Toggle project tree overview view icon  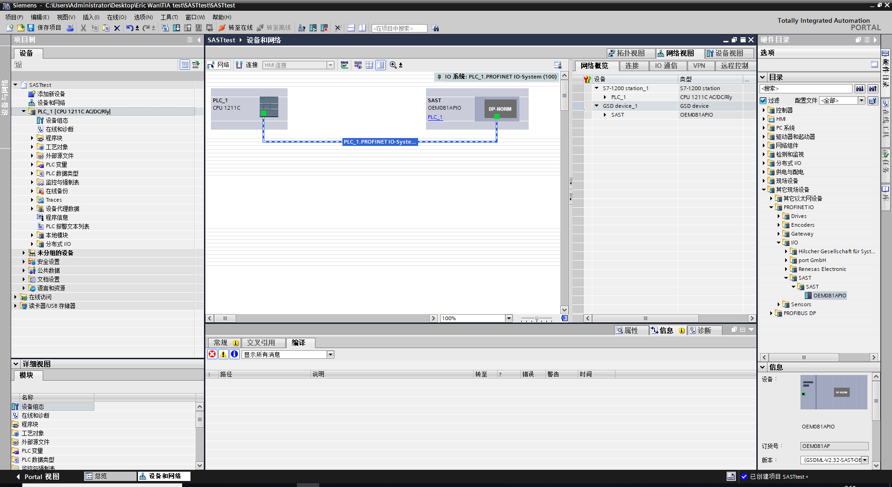(185, 65)
